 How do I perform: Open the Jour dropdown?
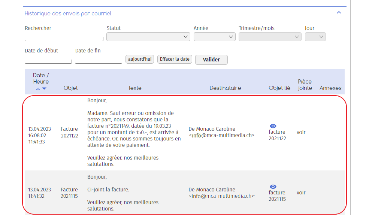pyautogui.click(x=315, y=37)
